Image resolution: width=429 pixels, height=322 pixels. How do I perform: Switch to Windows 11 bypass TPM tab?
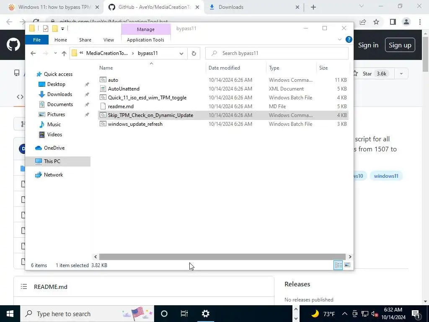coord(55,7)
